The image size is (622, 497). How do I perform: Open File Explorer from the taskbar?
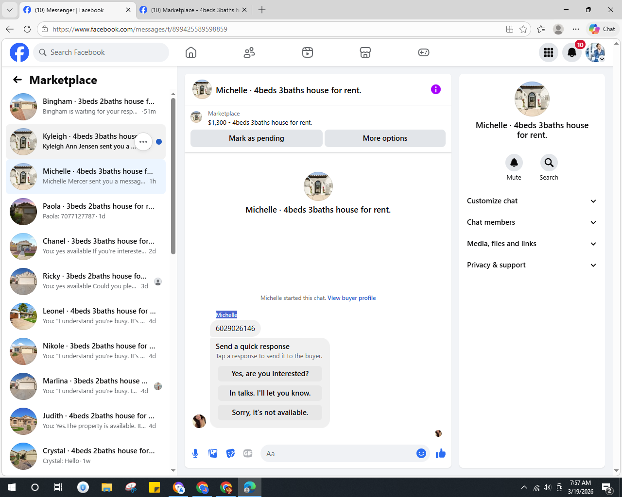[107, 487]
